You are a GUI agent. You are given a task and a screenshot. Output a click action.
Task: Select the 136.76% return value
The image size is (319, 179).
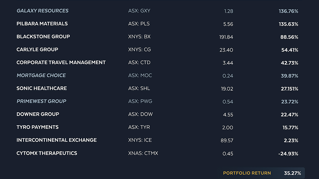[288, 11]
